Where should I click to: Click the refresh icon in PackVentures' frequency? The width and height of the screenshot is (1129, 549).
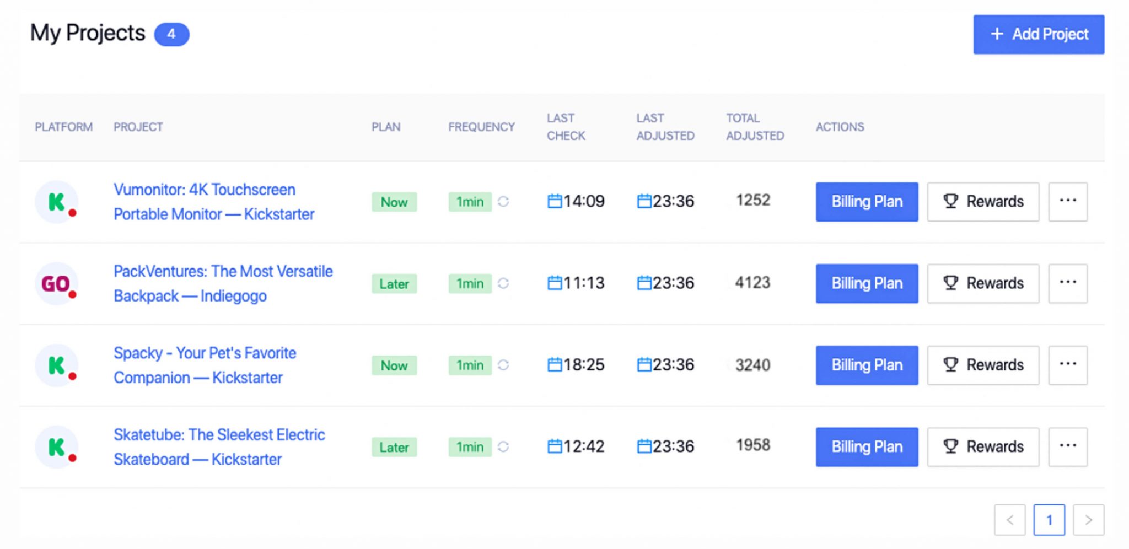503,283
